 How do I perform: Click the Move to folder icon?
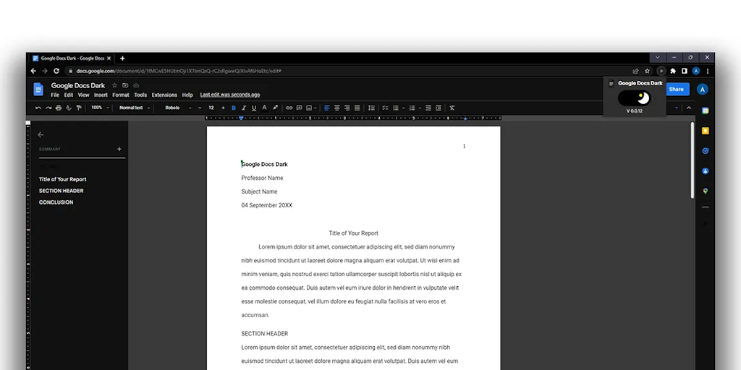pyautogui.click(x=125, y=85)
